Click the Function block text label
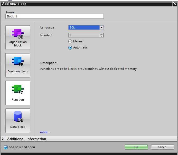This screenshot has height=155, width=178. click(18, 71)
